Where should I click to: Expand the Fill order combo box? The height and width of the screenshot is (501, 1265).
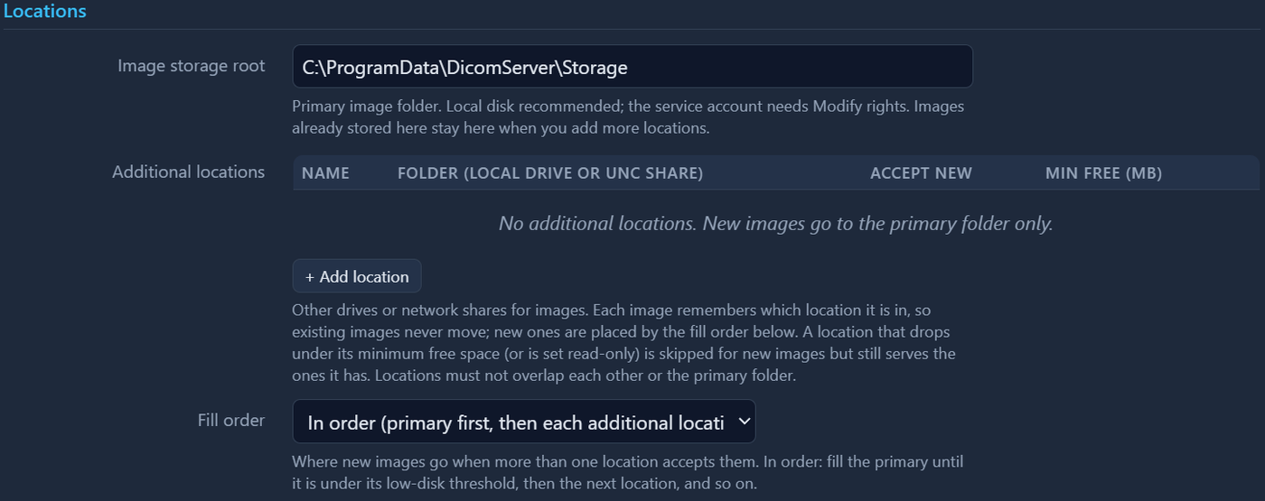[524, 422]
